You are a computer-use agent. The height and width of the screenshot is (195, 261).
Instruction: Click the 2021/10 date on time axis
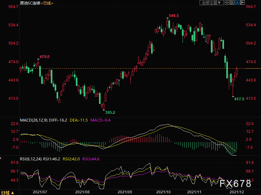point(164,192)
